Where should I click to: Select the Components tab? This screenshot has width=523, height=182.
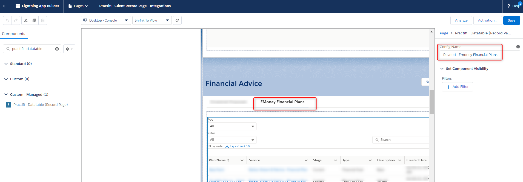[x=13, y=34]
